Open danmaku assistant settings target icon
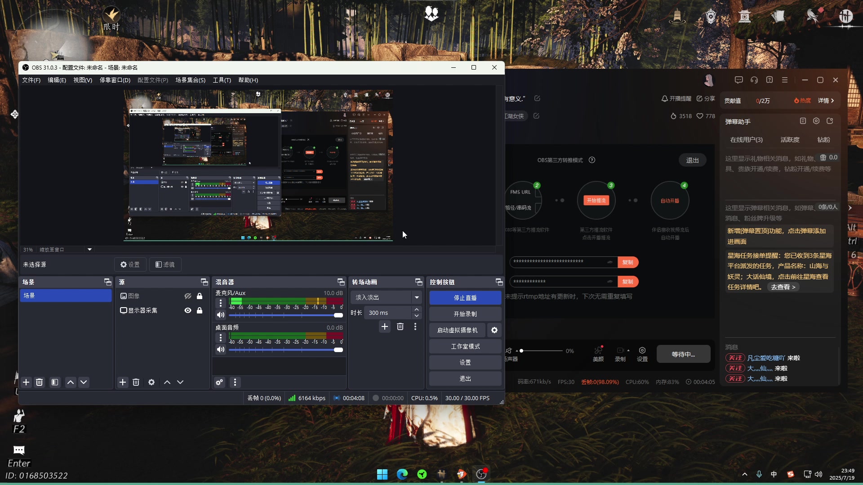The width and height of the screenshot is (863, 485). pyautogui.click(x=816, y=121)
